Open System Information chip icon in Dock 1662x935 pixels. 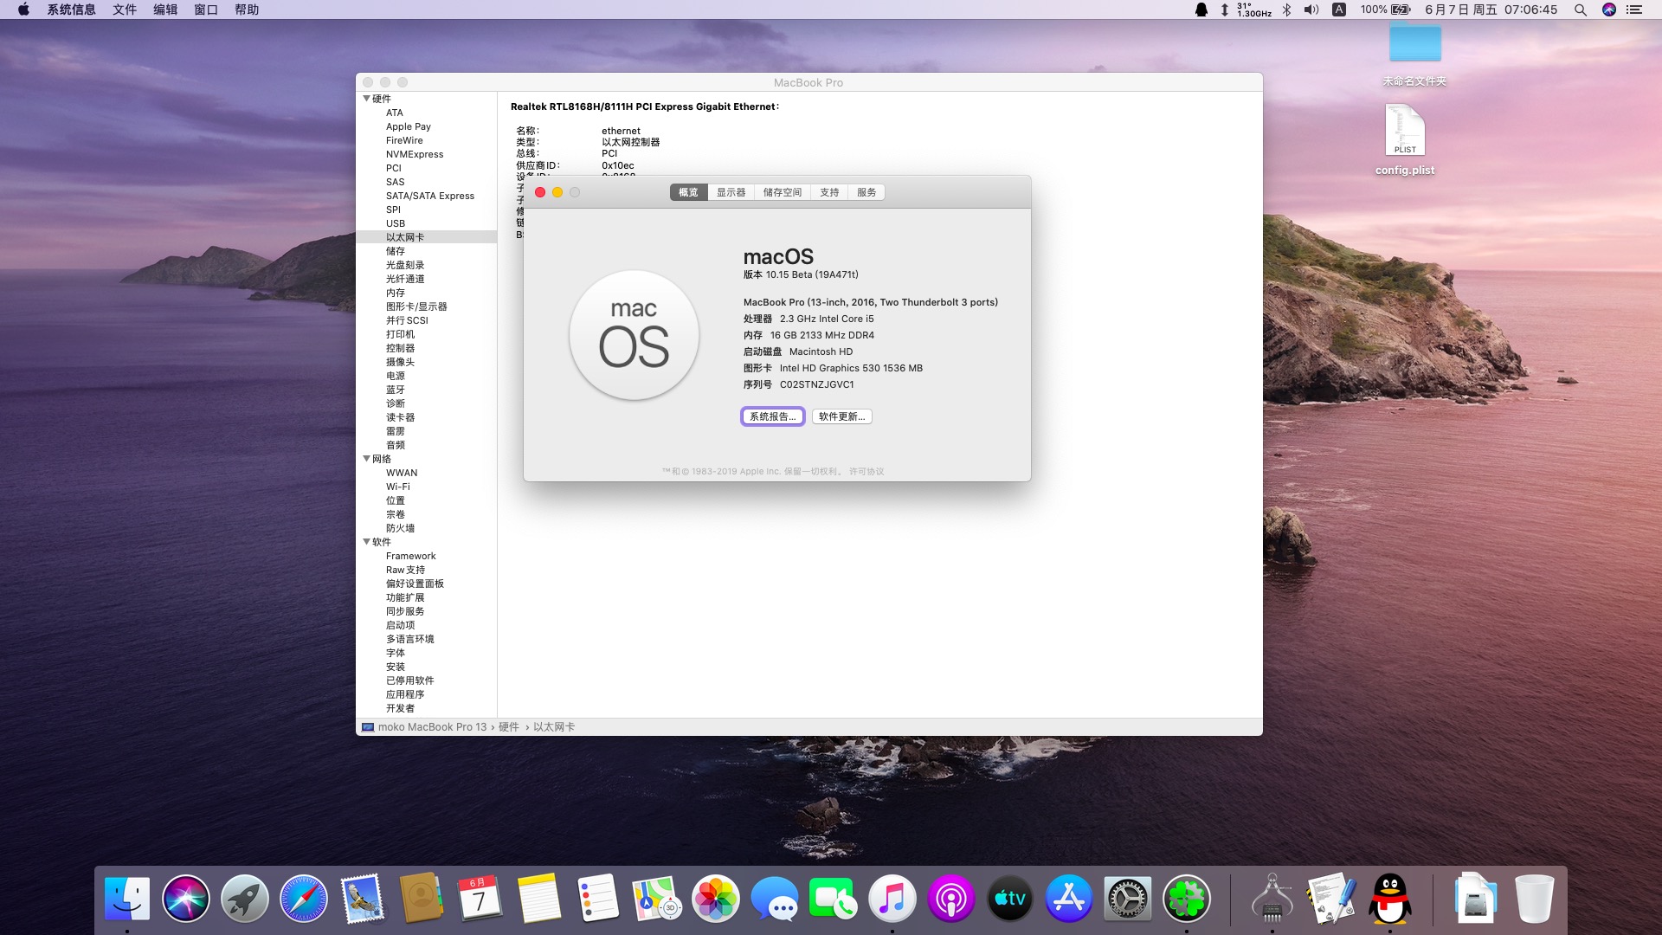pos(1272,899)
